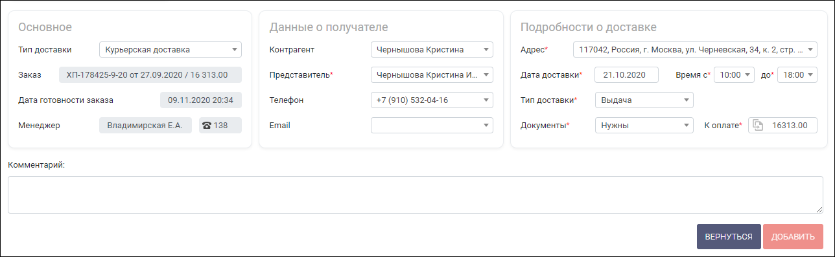The width and height of the screenshot is (835, 257).
Task: Open the empty Email dropdown
Action: 432,126
